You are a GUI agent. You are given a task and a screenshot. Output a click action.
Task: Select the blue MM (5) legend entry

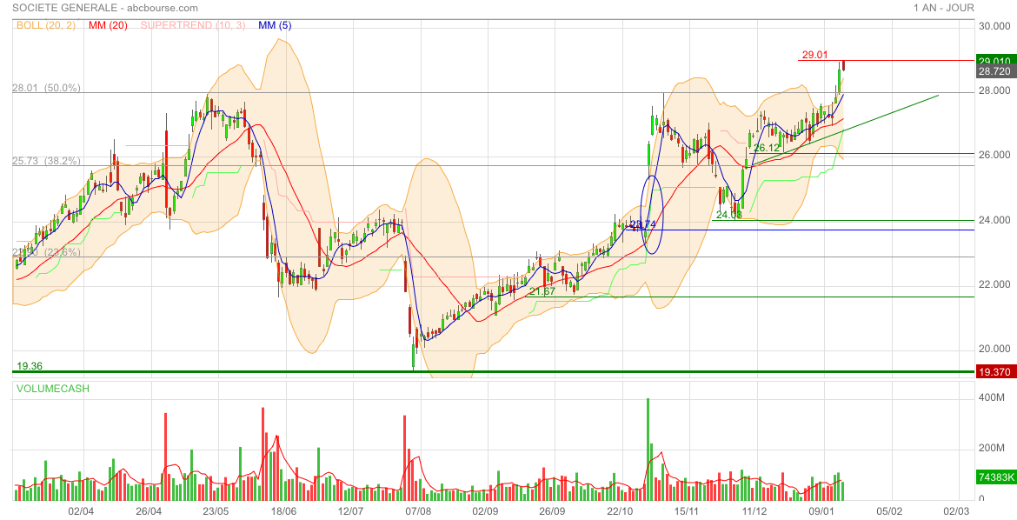pos(275,25)
